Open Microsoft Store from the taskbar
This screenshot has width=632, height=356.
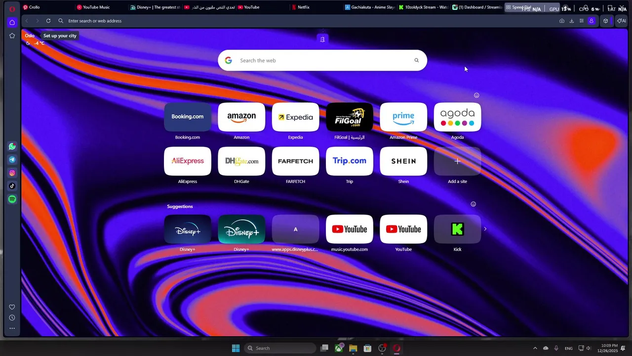tap(367, 348)
